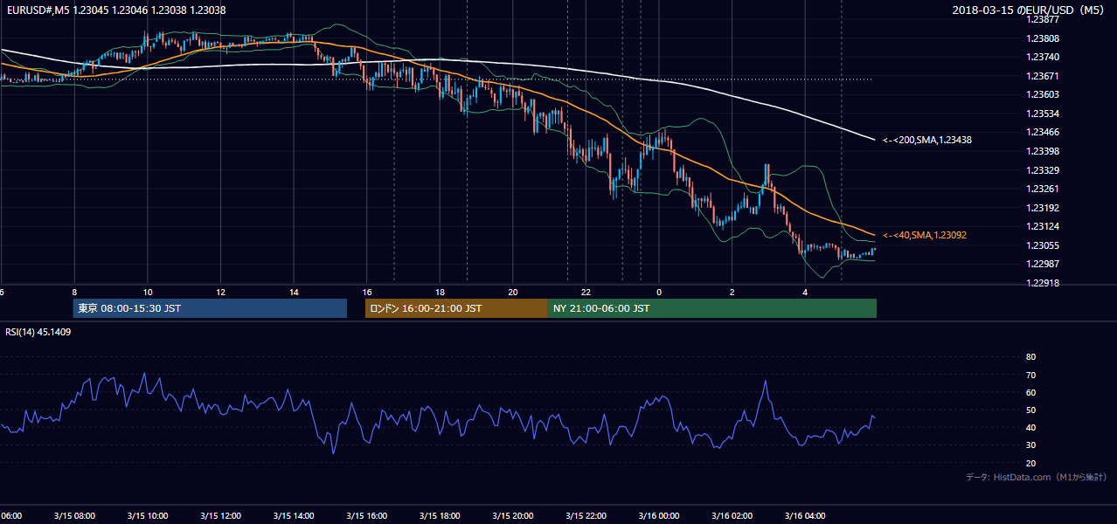Click the '3/15 14:00' bottom date label
Image resolution: width=1117 pixels, height=524 pixels.
point(293,515)
